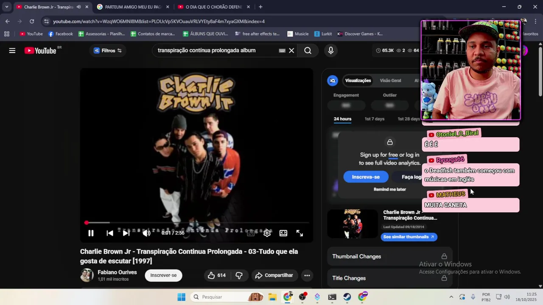Click Remind me later link
This screenshot has width=543, height=305.
coord(389,189)
